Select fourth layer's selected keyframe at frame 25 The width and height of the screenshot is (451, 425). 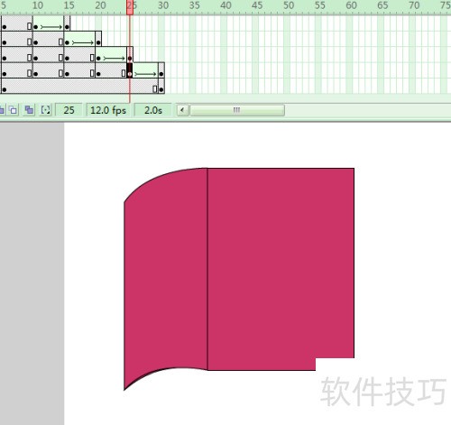(130, 70)
